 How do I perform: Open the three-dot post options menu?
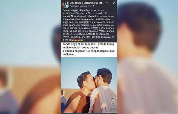[108, 3]
